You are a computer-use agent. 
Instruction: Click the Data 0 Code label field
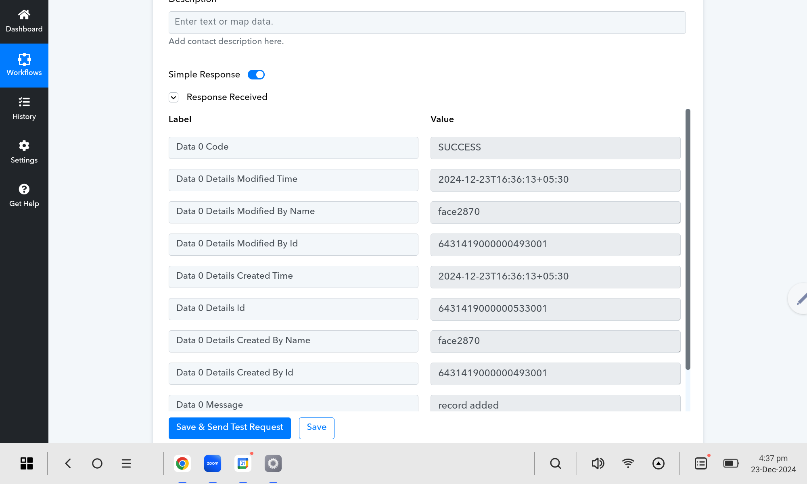point(293,148)
